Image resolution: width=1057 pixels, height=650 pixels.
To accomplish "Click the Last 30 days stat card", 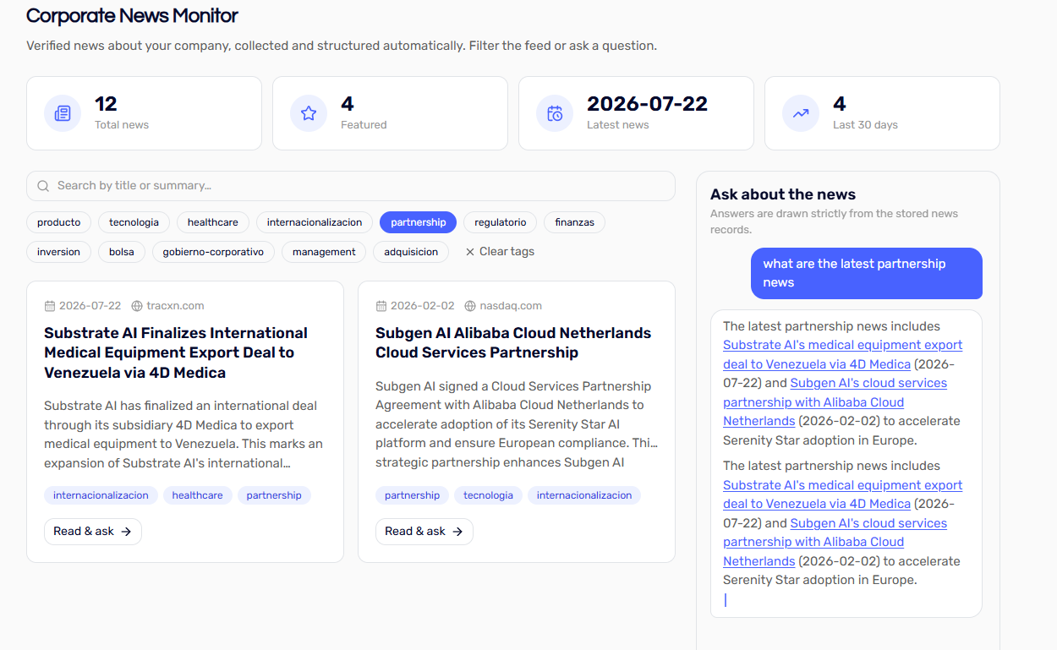I will [882, 113].
